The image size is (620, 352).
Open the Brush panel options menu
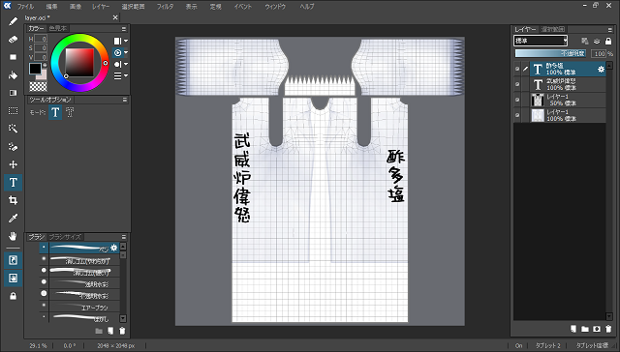pos(124,237)
